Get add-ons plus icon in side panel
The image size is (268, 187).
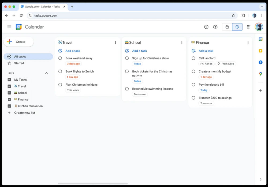tap(260, 91)
